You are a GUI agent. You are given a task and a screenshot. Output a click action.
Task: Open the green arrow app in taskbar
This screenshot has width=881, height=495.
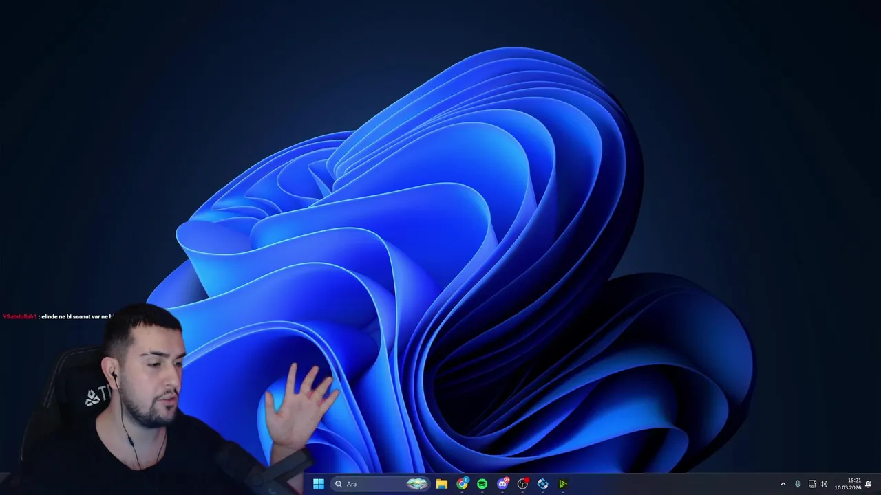pos(563,484)
